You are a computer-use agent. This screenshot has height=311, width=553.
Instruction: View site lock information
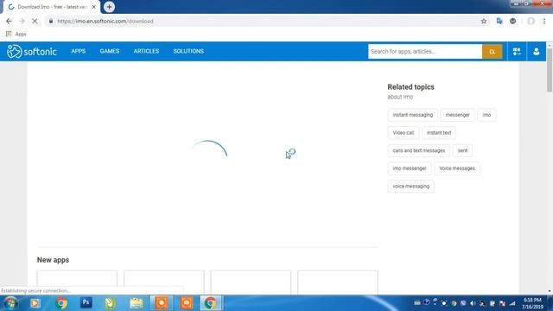pyautogui.click(x=51, y=21)
